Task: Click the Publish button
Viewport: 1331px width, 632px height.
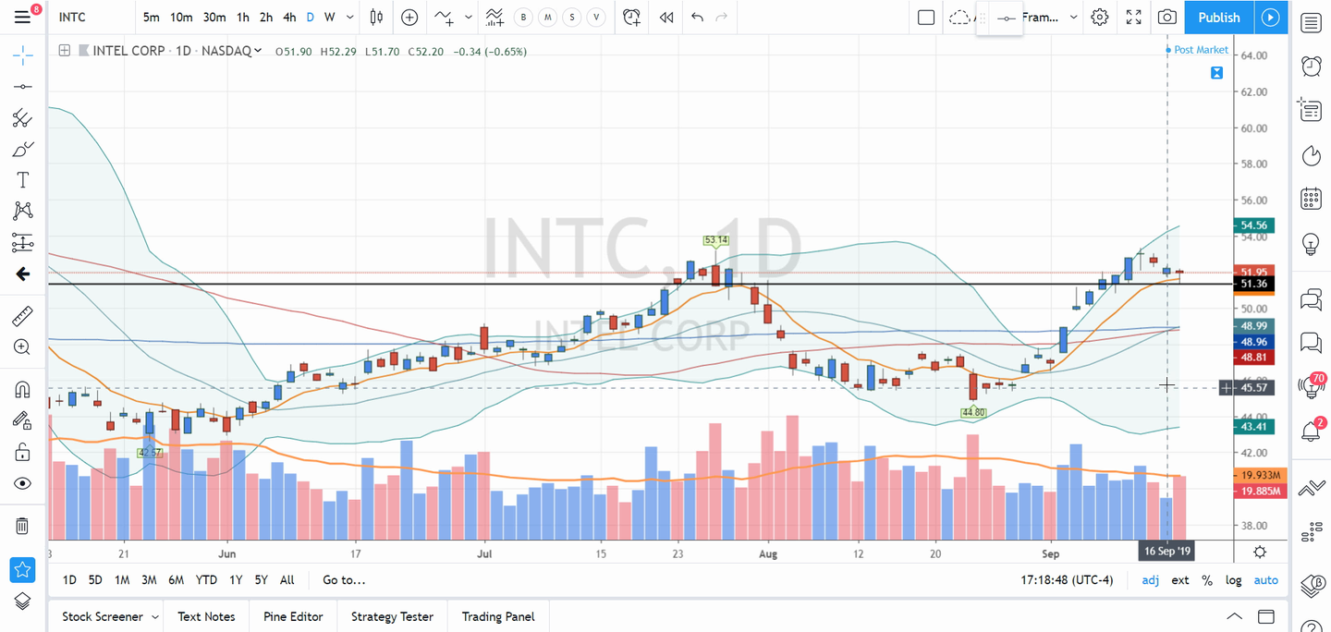Action: coord(1218,18)
